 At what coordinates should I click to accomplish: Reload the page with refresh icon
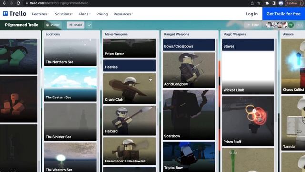point(18,3)
